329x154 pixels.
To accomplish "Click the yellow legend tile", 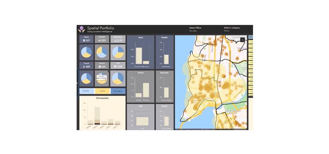I will [102, 91].
